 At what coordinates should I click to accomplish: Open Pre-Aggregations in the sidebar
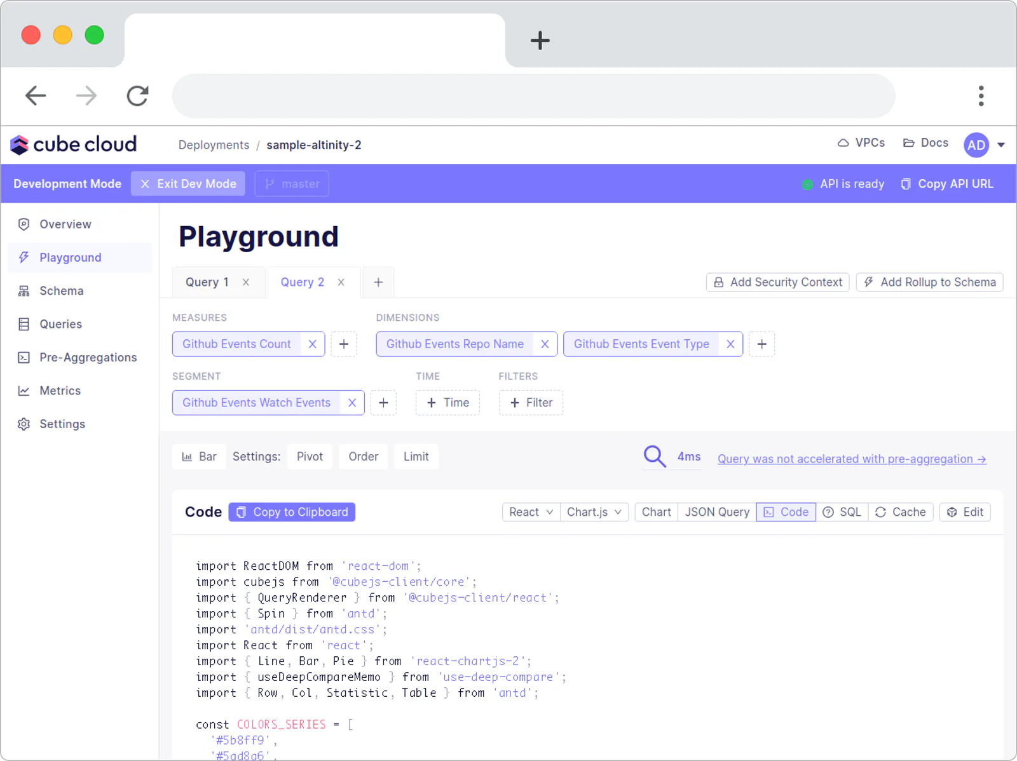click(x=80, y=358)
